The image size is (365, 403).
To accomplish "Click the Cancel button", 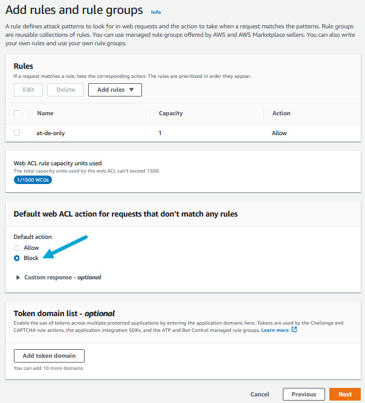I will coord(260,395).
